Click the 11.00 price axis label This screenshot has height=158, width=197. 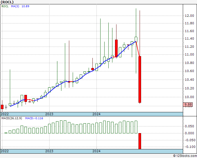pos(189,54)
